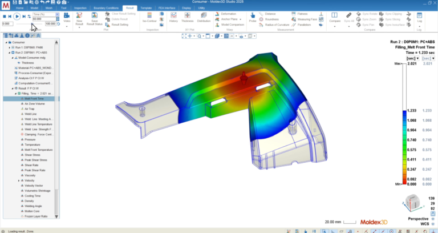Select Air Trap result in tree
Screen dimensions: 438x233
(29, 109)
